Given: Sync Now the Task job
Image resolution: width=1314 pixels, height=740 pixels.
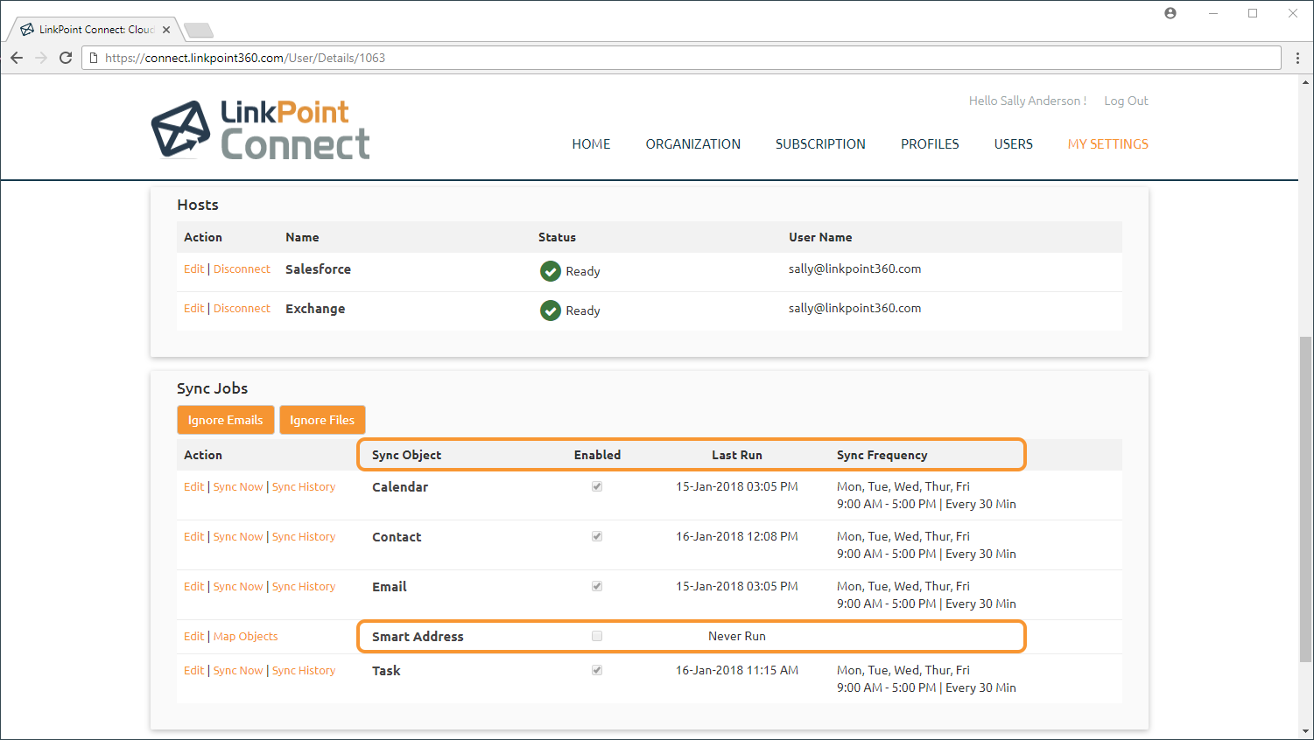Looking at the screenshot, I should [238, 671].
